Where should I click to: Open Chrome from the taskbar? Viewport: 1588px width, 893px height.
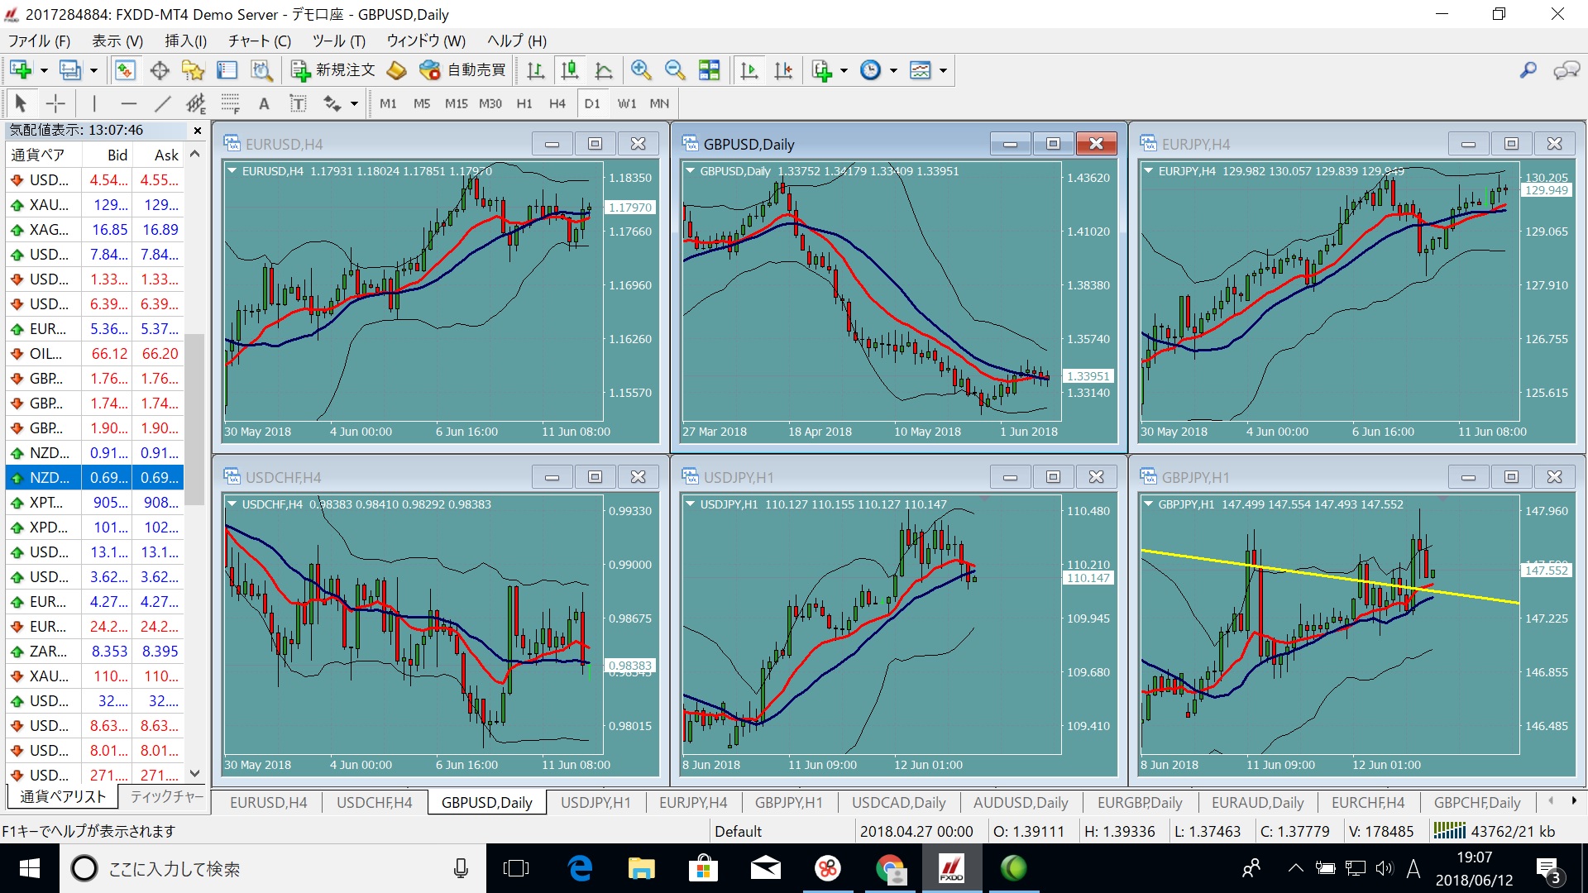891,868
